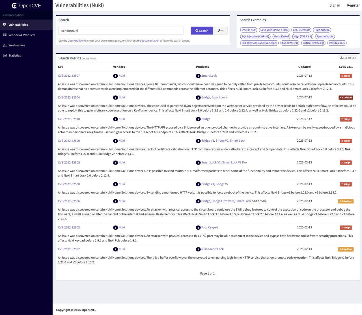Expand the wrench dropdown beside Search
The image size is (362, 315).
(x=220, y=31)
